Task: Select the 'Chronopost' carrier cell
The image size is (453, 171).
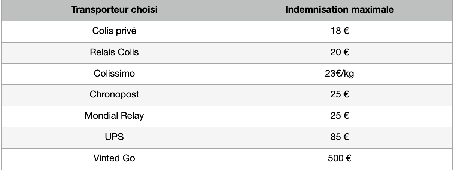Action: [114, 94]
